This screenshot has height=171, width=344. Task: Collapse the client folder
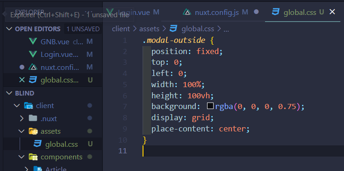coord(17,106)
